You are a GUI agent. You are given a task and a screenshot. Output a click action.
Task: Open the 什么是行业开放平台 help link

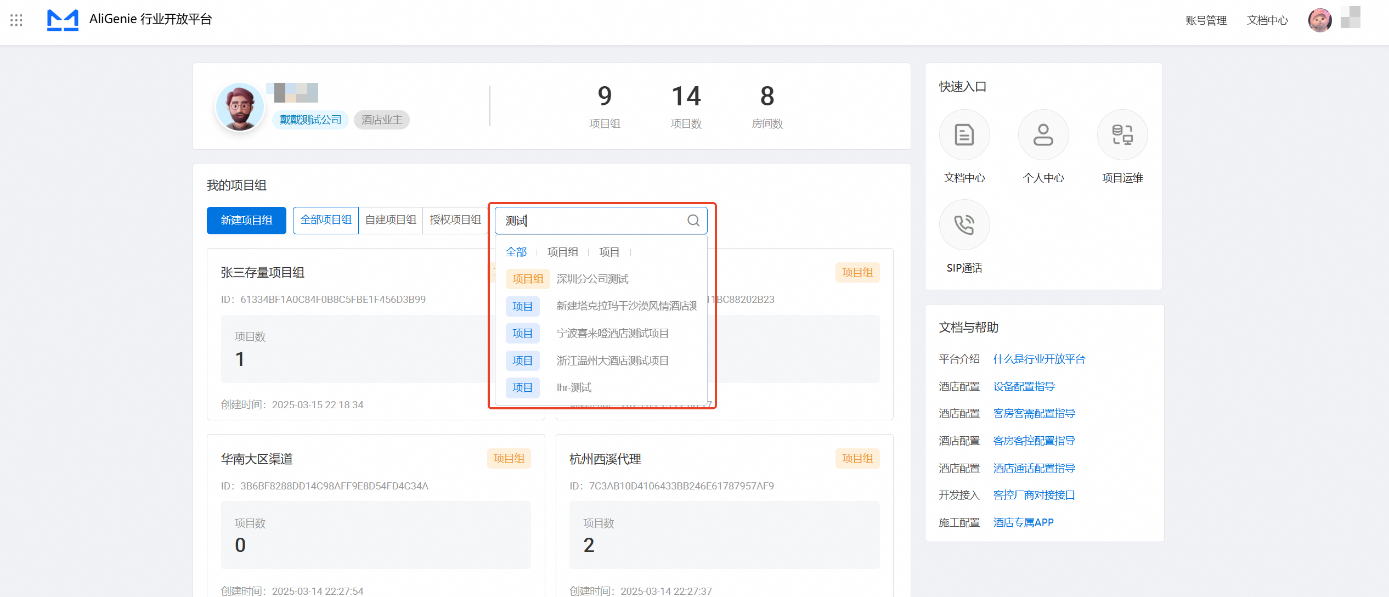[1039, 359]
